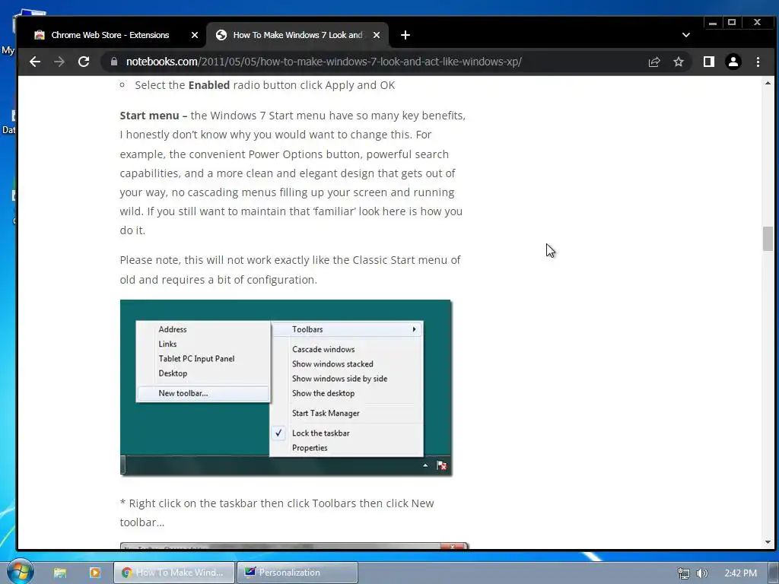Click the vertical scrollbar thumb
The image size is (779, 584).
tap(768, 239)
